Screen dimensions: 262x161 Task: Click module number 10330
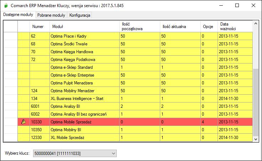pos(40,122)
